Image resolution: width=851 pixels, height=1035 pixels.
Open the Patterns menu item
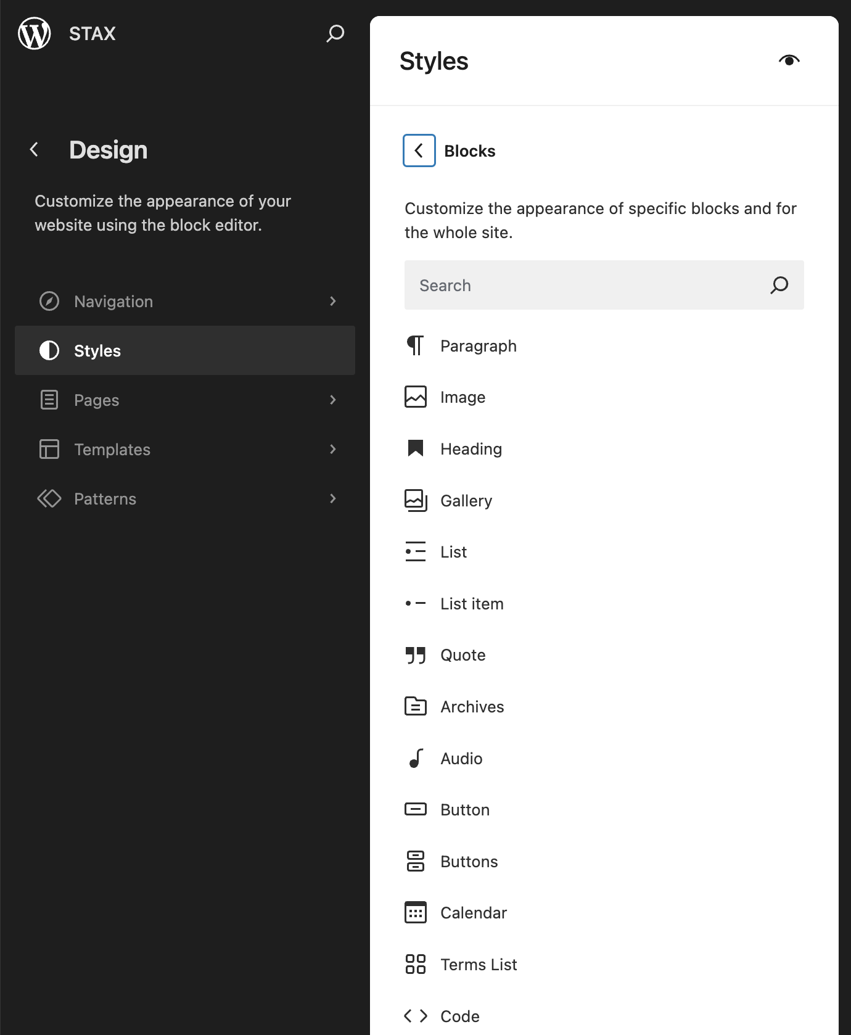[185, 498]
